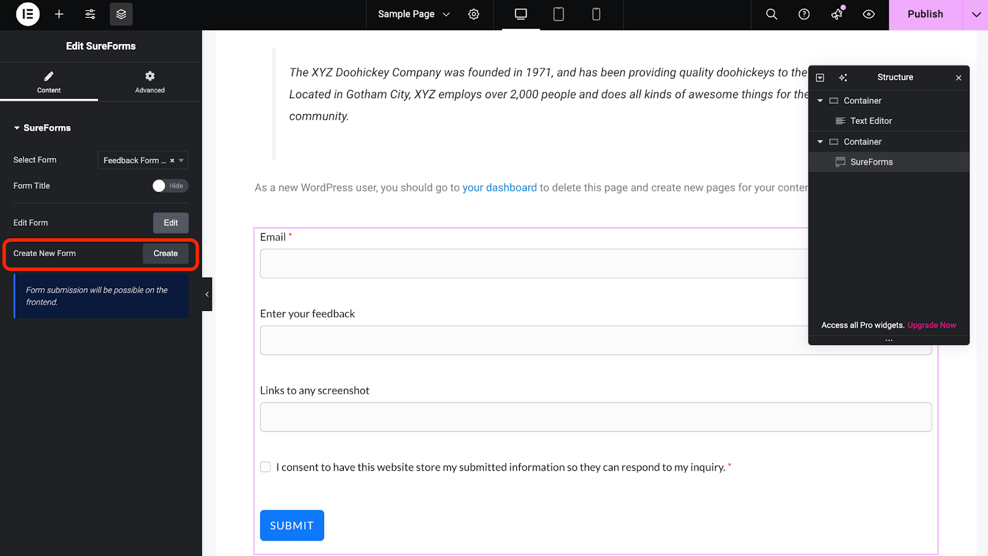The height and width of the screenshot is (556, 988).
Task: Open page settings gear icon
Action: click(474, 14)
